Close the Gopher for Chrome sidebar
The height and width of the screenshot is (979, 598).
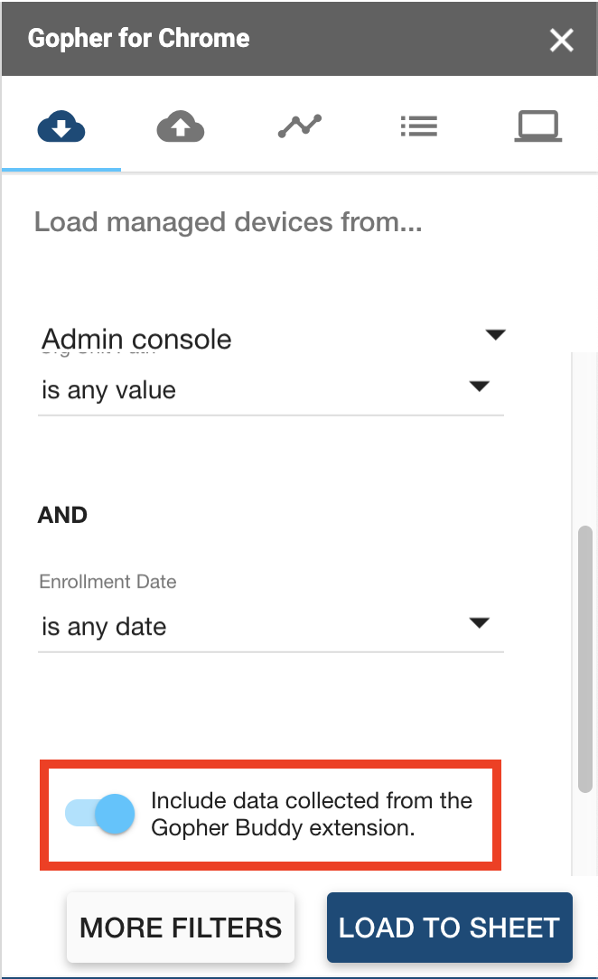pyautogui.click(x=562, y=40)
